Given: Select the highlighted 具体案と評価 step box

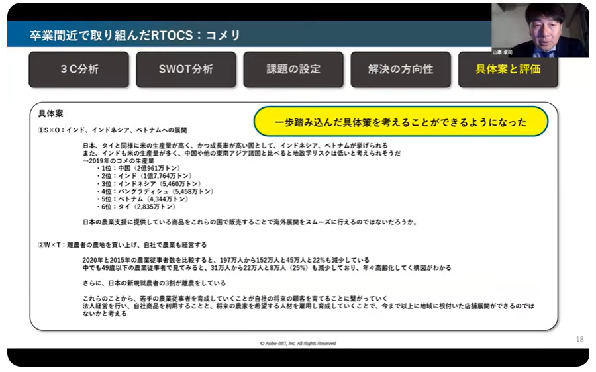Looking at the screenshot, I should click(x=508, y=69).
